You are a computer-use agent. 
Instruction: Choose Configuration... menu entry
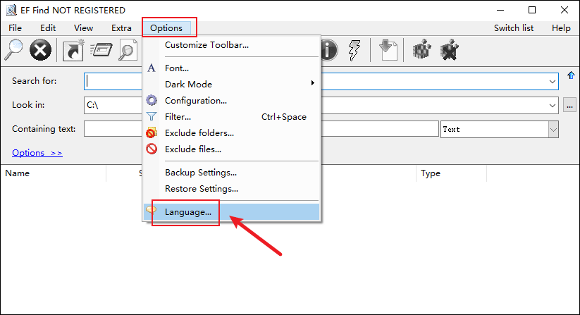(195, 100)
